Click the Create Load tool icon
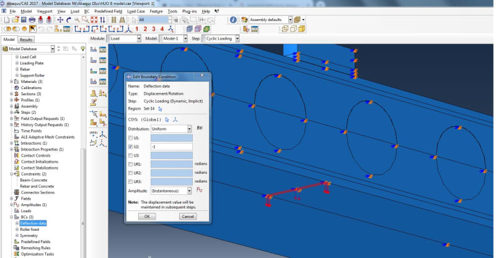496x258 pixels. coord(94,49)
